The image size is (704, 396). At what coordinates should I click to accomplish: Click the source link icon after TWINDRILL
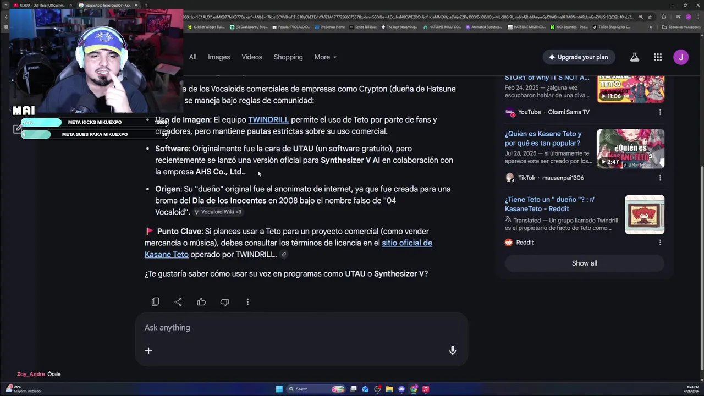click(284, 255)
